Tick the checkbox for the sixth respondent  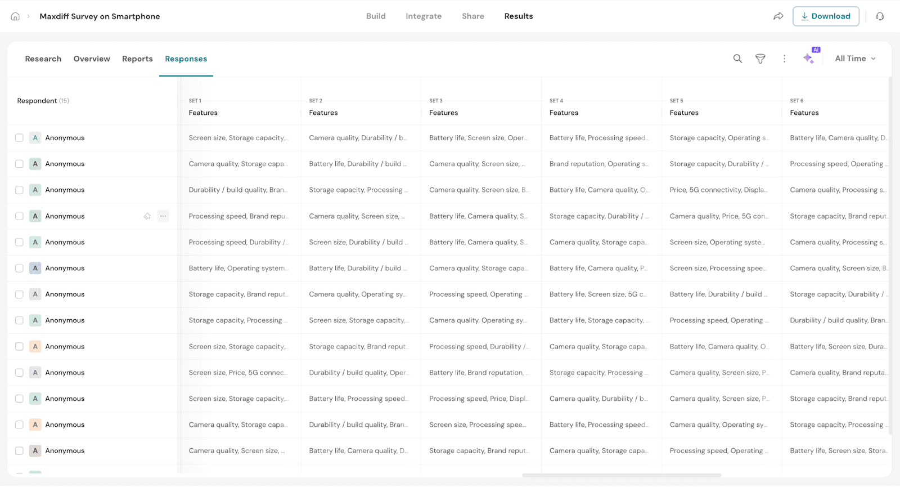[x=19, y=269]
